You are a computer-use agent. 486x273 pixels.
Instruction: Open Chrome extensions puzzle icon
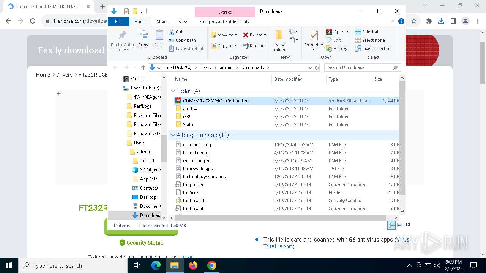429,21
